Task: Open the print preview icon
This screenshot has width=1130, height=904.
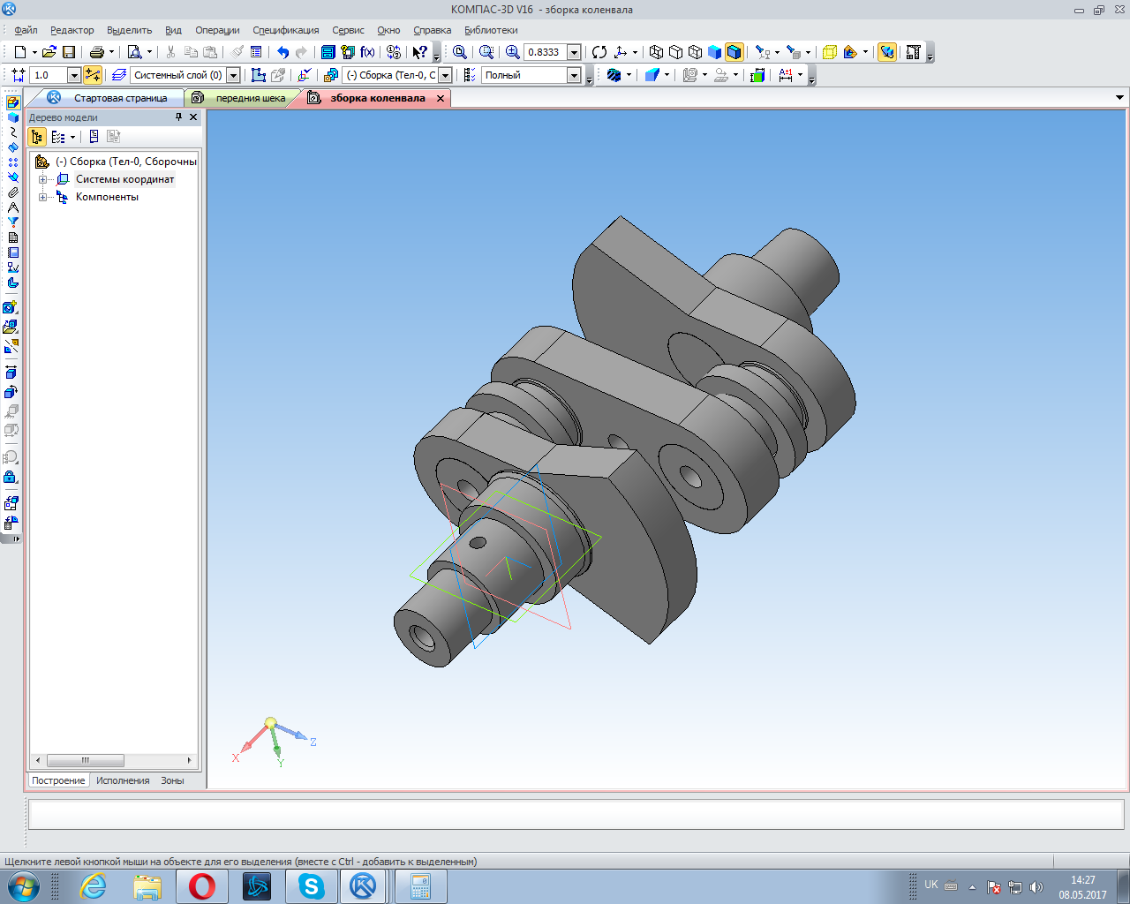Action: click(134, 52)
